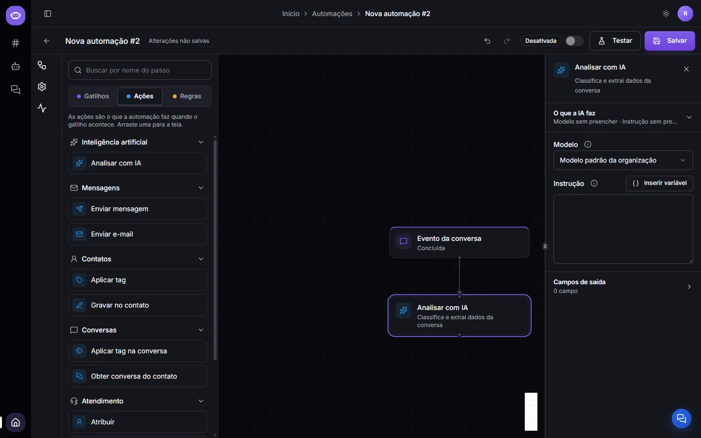Click the back arrow beside automation name
The width and height of the screenshot is (701, 438).
[x=47, y=41]
